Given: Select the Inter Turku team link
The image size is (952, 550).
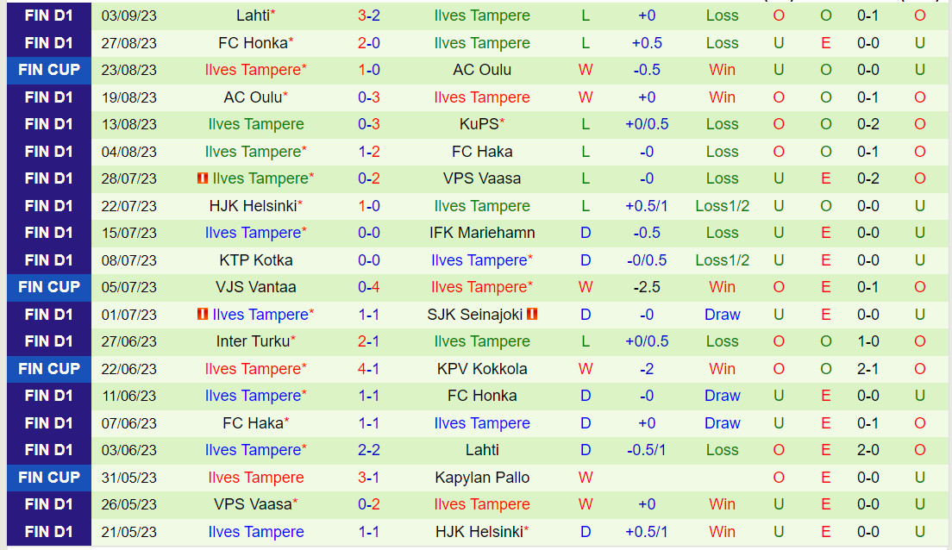Looking at the screenshot, I should coord(252,341).
